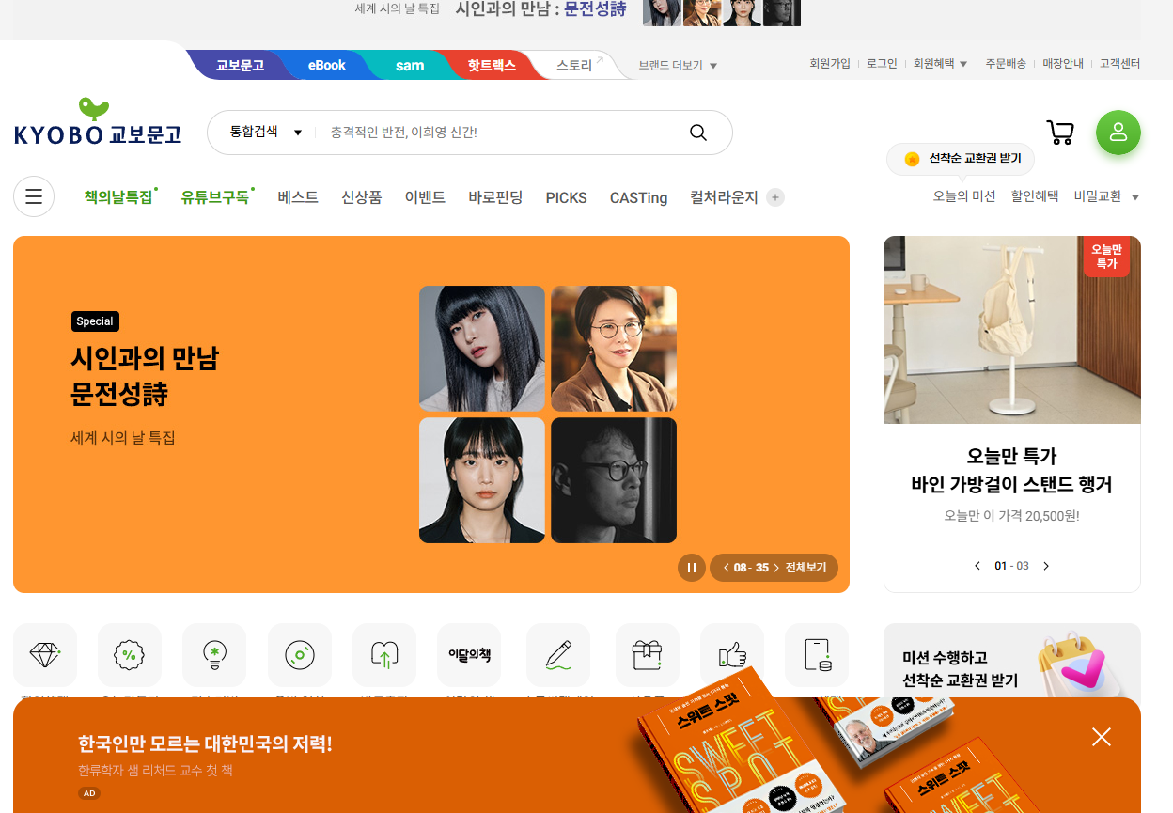Open the 이벤트 menu

tap(425, 197)
